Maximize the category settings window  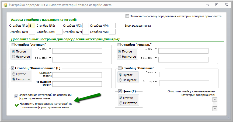[x=217, y=5]
